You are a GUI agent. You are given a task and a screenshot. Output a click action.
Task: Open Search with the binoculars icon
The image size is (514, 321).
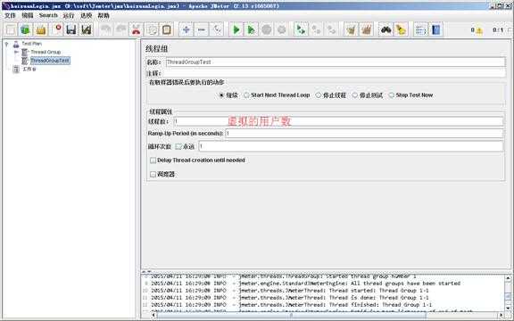coord(385,29)
